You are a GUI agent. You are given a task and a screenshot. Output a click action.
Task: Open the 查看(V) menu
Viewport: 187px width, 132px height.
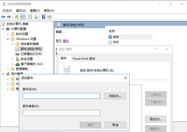point(35,11)
